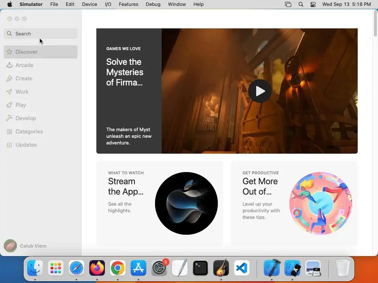
Task: Open the Debug menu
Action: (153, 4)
